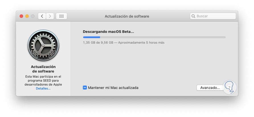Click the magnifying glass search icon
Viewport: 254px width, 117px height.
point(194,16)
